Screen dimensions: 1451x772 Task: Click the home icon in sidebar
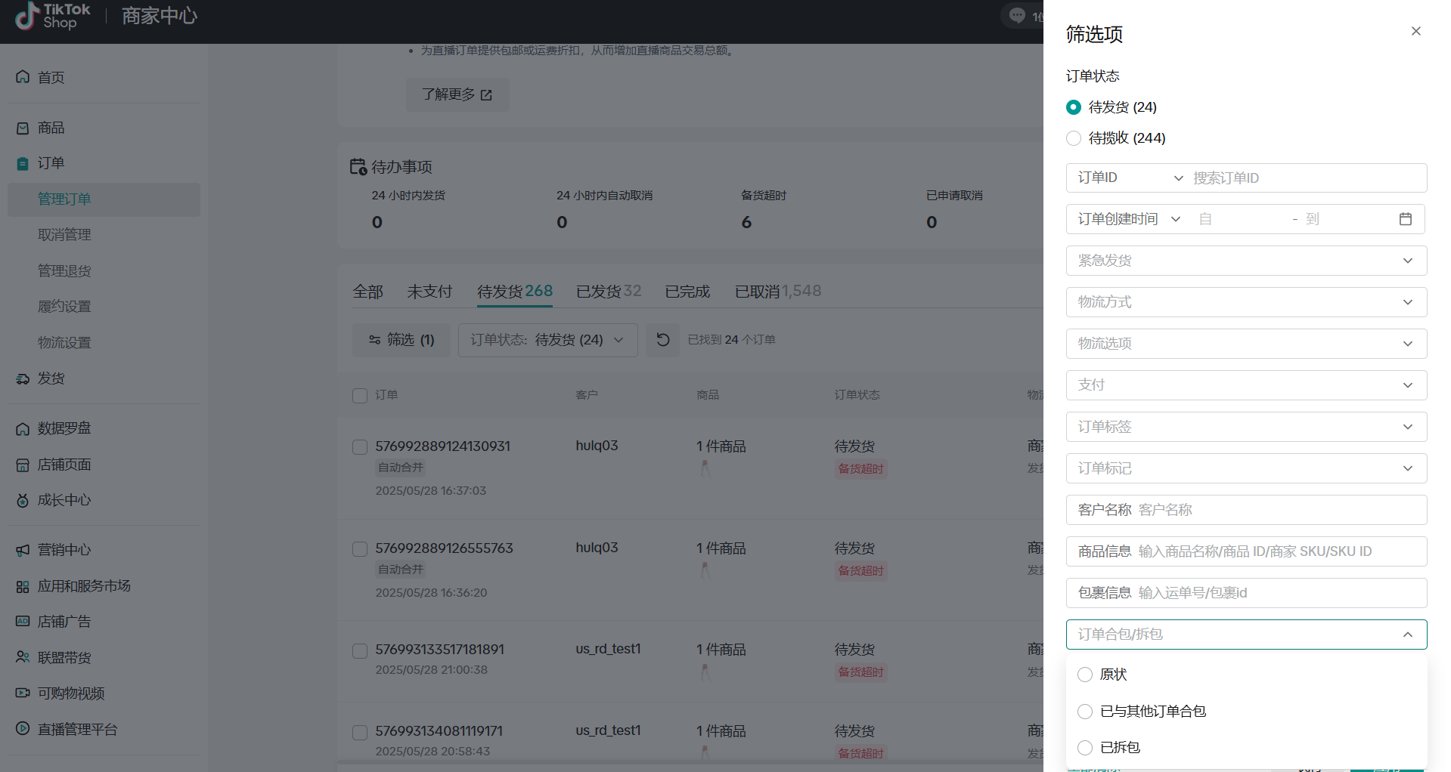[x=23, y=77]
